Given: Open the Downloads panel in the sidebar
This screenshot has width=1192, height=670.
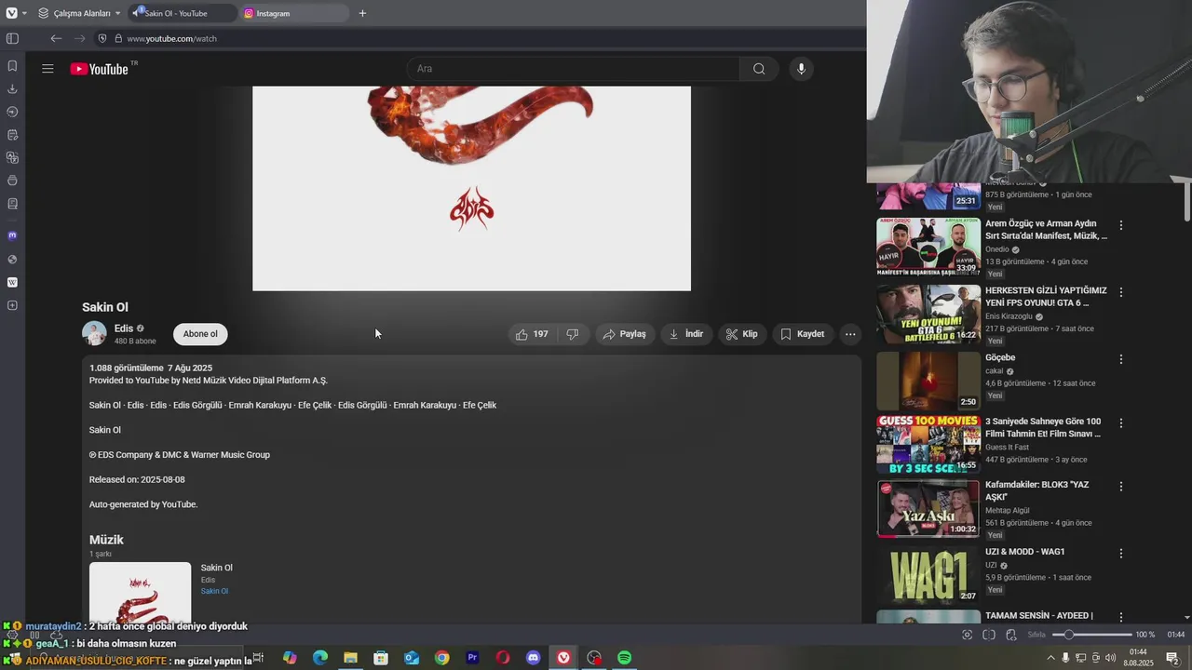Looking at the screenshot, I should tap(12, 89).
